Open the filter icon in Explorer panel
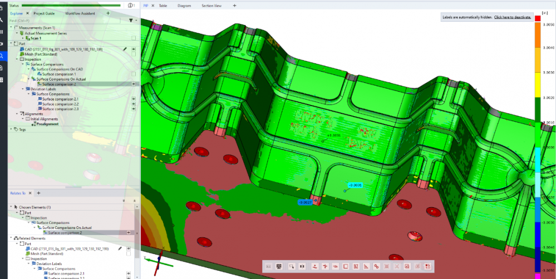Image resolution: width=556 pixels, height=279 pixels. 130,21
